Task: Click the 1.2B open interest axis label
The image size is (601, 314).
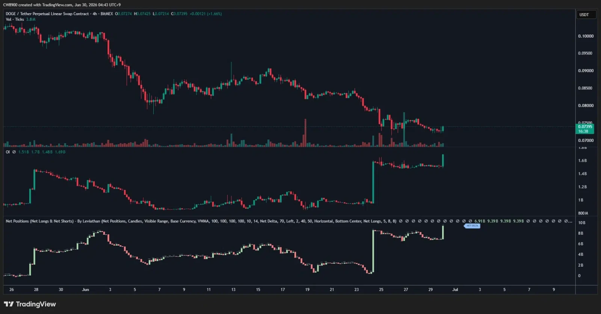Action: click(x=583, y=187)
